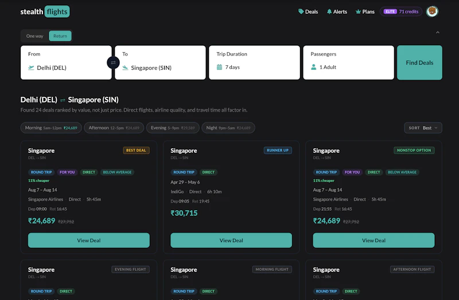Viewport: 459px width, 300px height.
Task: Open the Trip Duration 7 days selector
Action: pyautogui.click(x=254, y=62)
